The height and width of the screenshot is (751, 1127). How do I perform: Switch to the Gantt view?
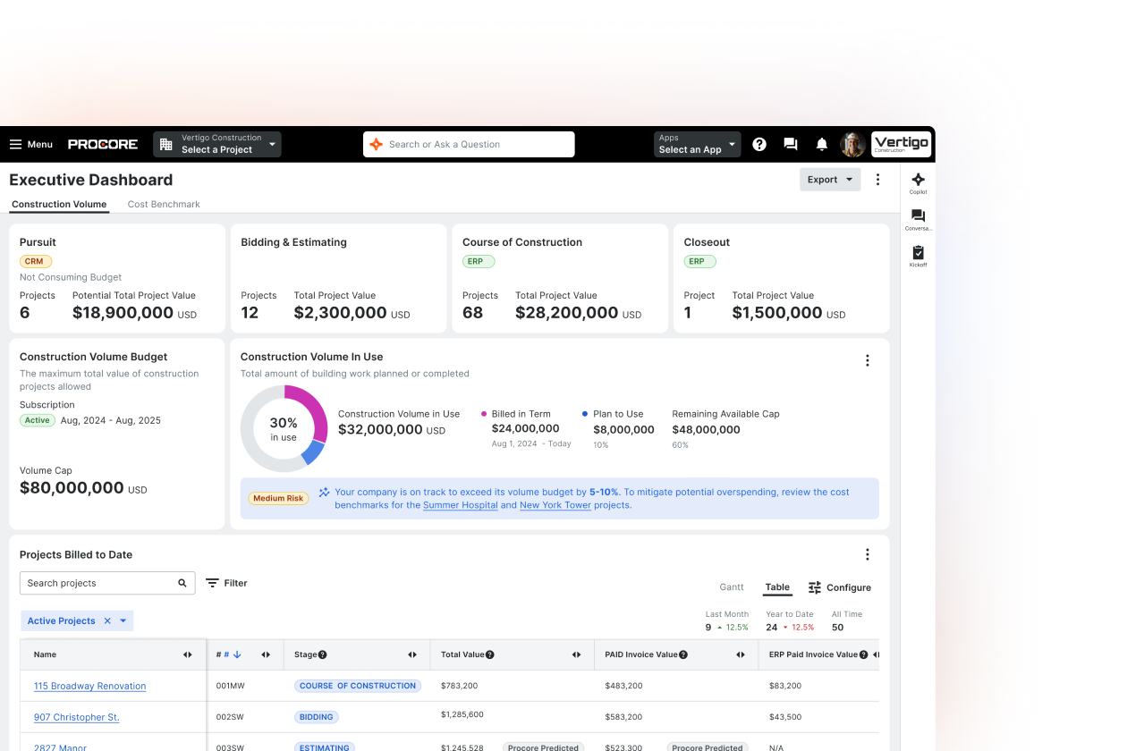[x=732, y=587]
